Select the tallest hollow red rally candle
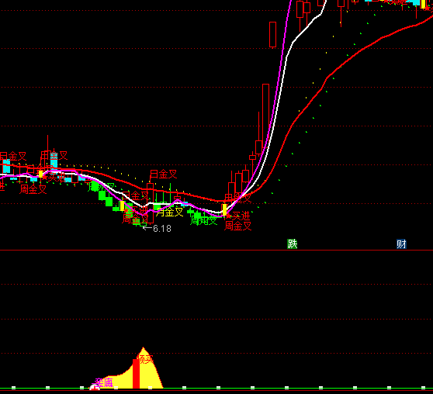The image size is (433, 394). (265, 113)
